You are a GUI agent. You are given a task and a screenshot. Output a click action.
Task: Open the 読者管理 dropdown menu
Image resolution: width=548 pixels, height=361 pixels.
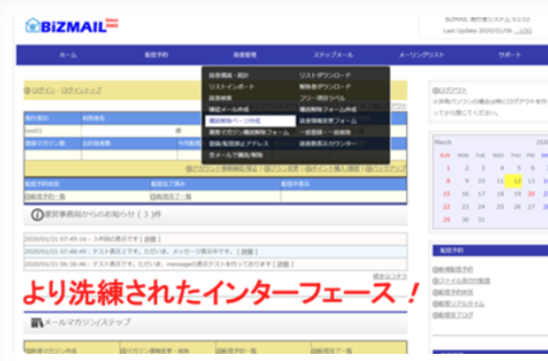[232, 56]
